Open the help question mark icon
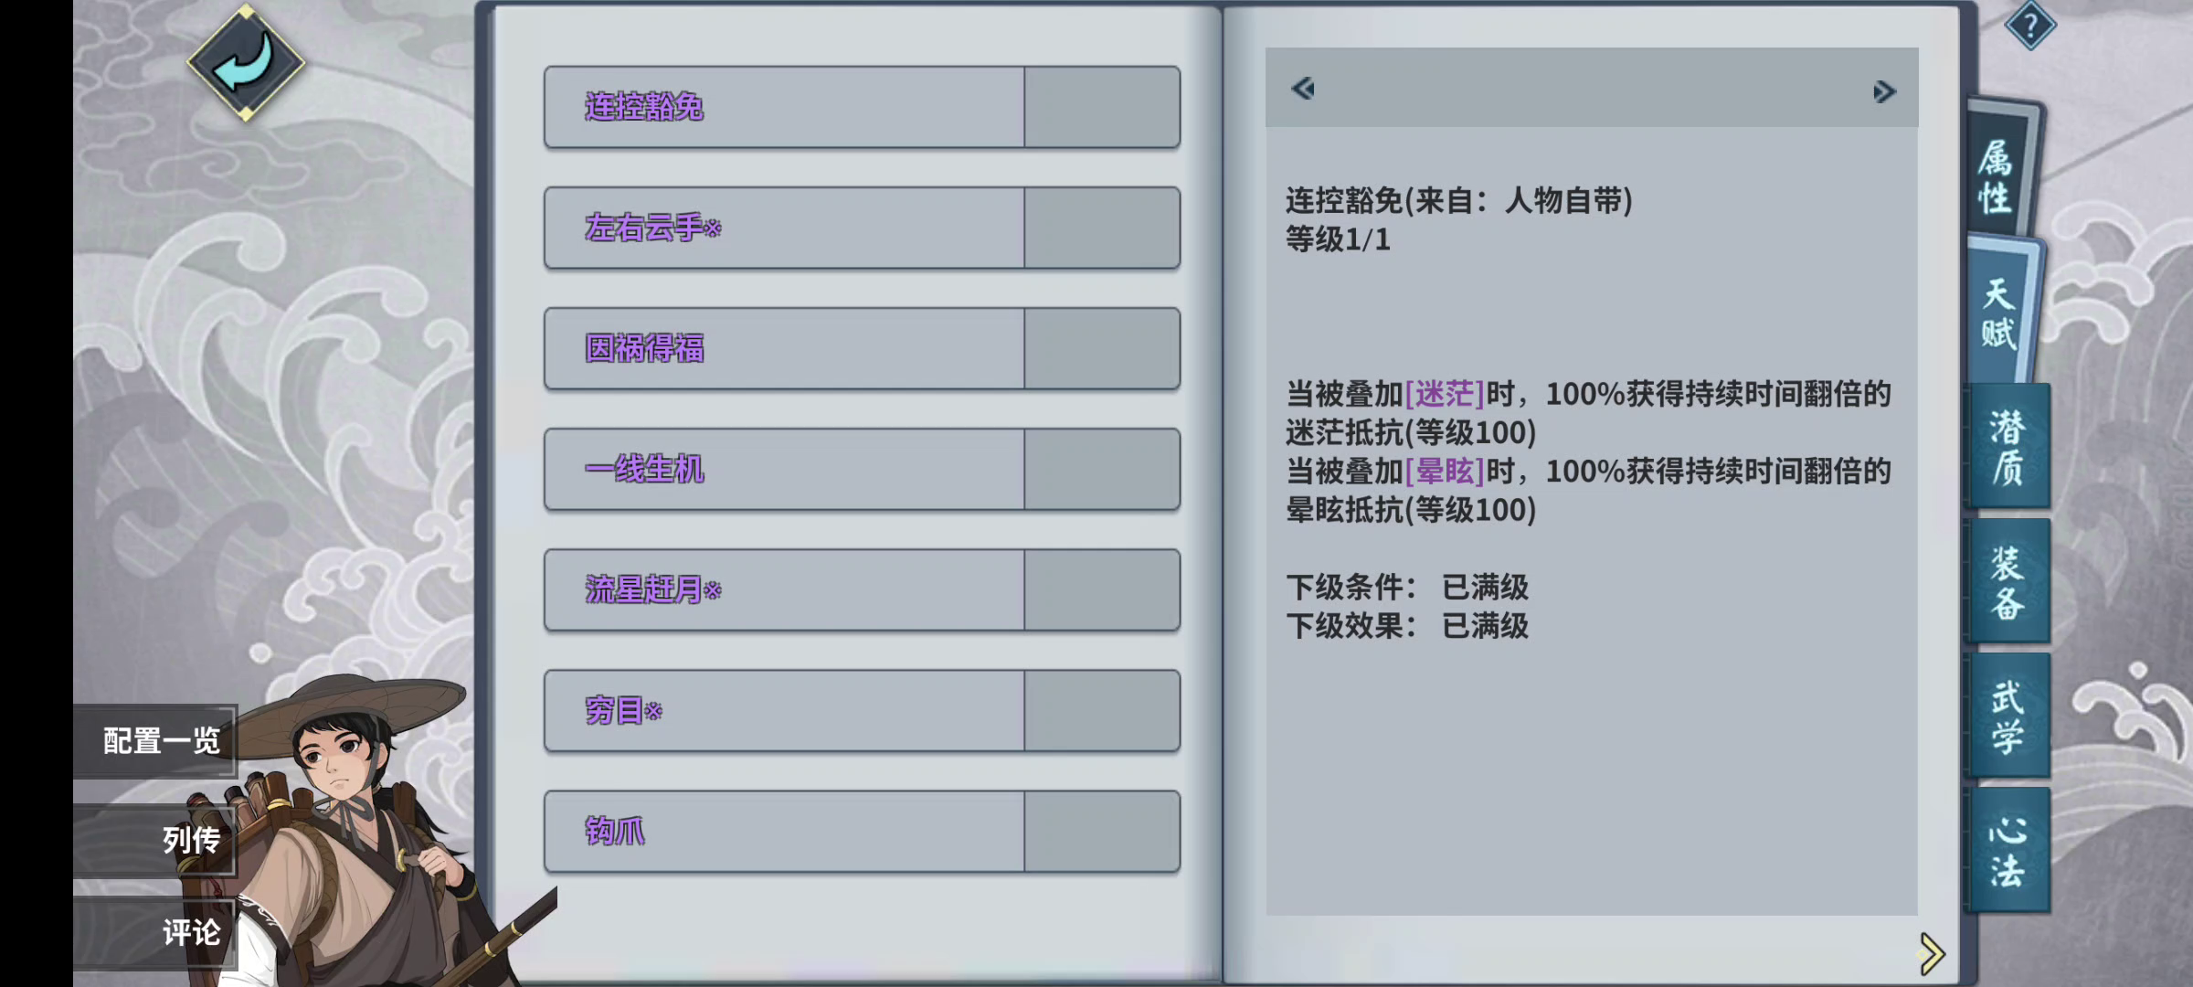This screenshot has height=987, width=2193. pos(2029,26)
